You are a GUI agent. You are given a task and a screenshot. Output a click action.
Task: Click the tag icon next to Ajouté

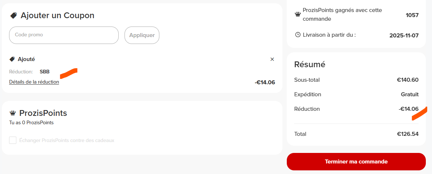point(12,59)
